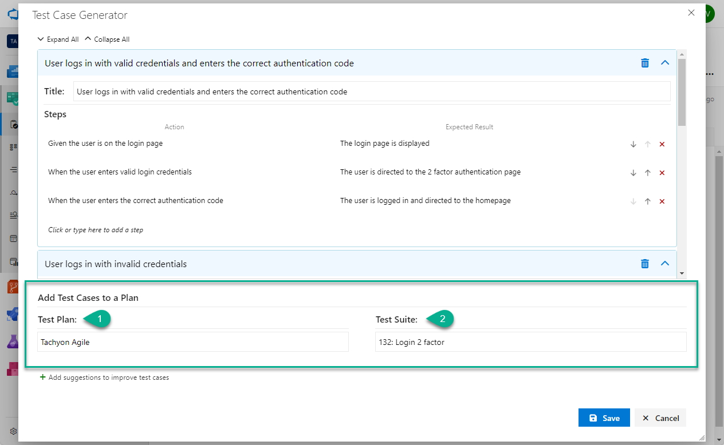
Task: Delete the 'correct authentication code' step
Action: pos(662,201)
